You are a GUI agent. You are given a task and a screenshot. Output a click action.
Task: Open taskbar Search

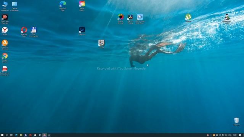pos(7,135)
